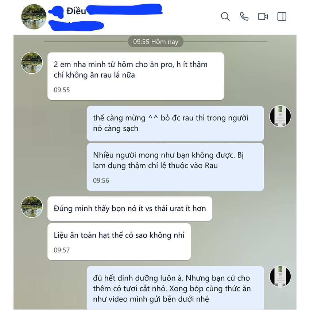Select message 'Nhiều người mong như bạn'

[x=175, y=167]
